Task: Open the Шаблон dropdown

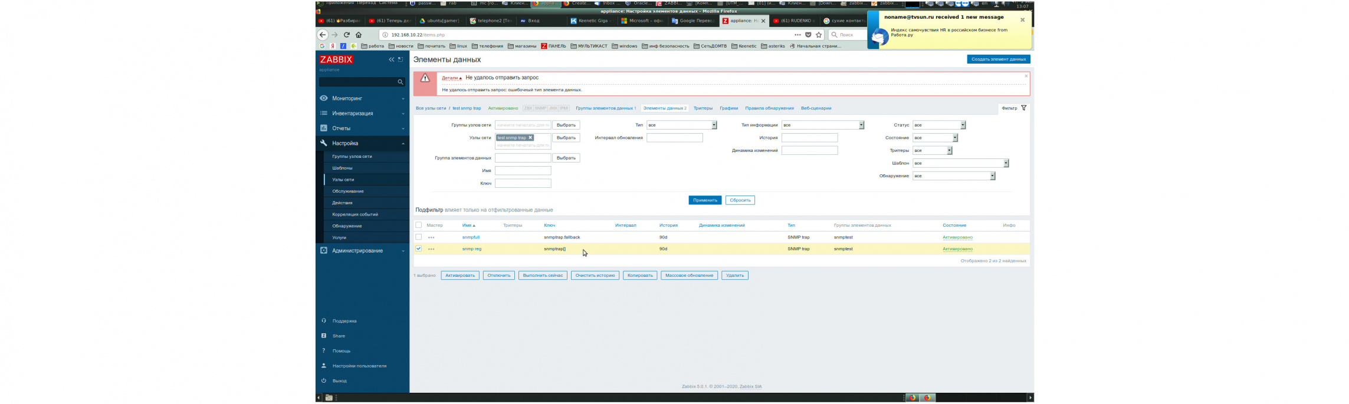Action: (x=960, y=163)
